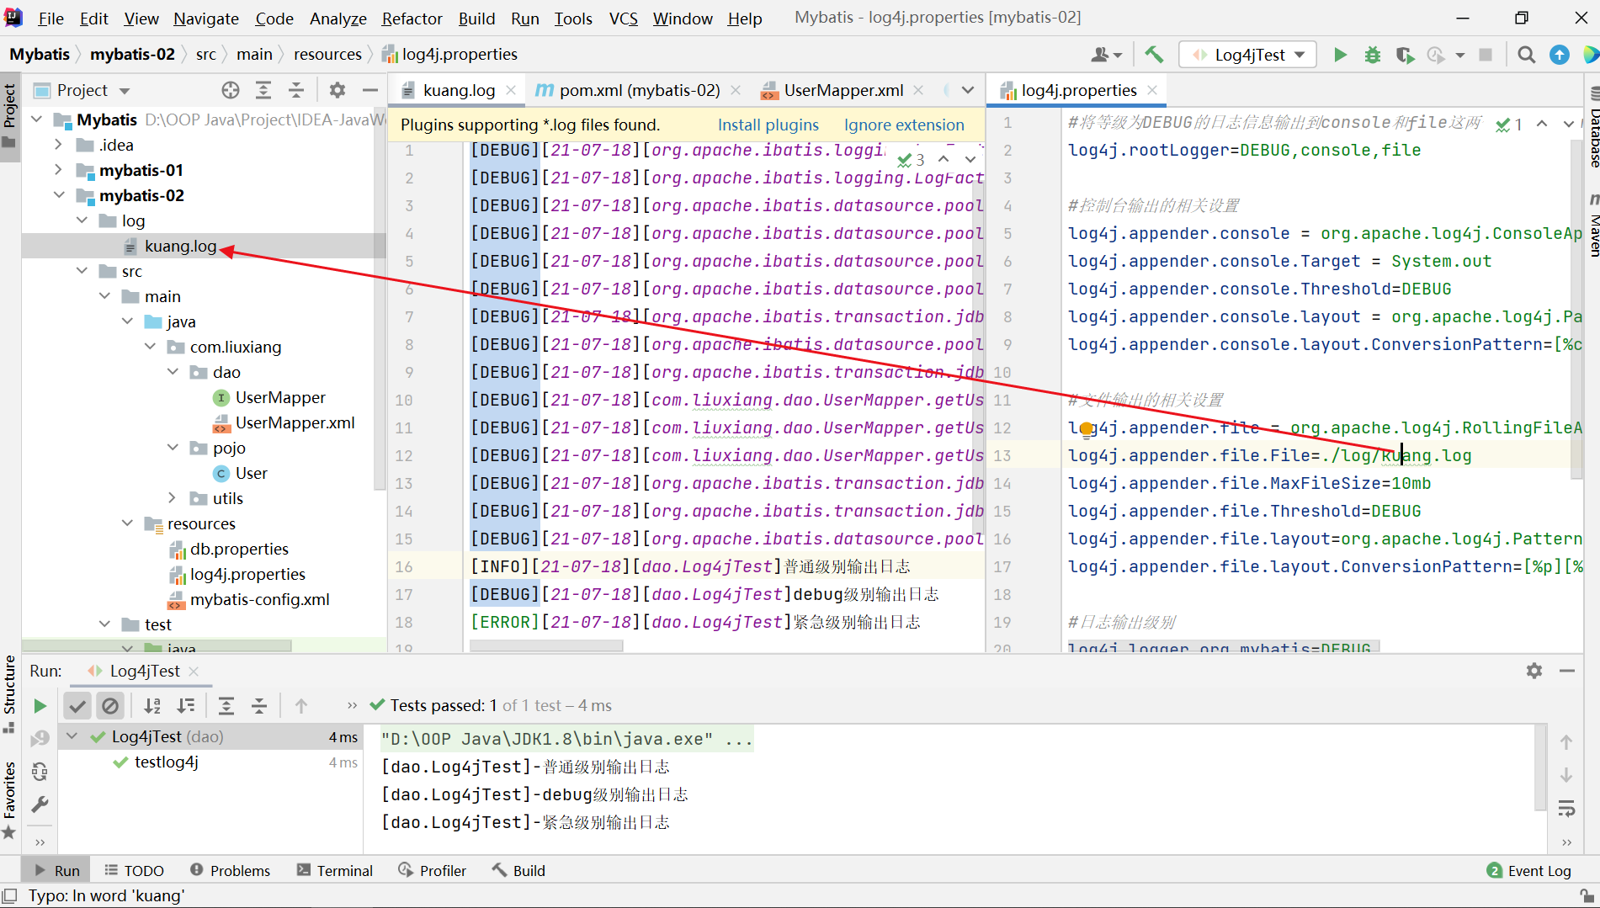1600x908 pixels.
Task: Open Project panel gear options
Action: coord(338,90)
